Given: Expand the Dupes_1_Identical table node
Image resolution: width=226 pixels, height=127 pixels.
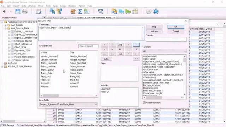Looking at the screenshot, I should (x=9, y=31).
